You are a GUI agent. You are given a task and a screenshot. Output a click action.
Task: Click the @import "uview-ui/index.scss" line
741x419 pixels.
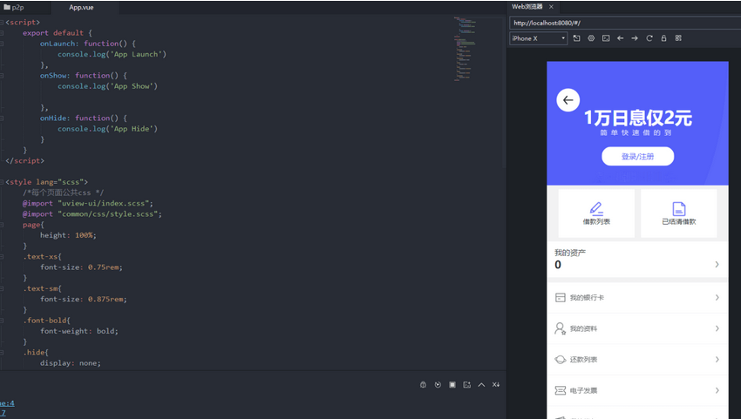88,203
